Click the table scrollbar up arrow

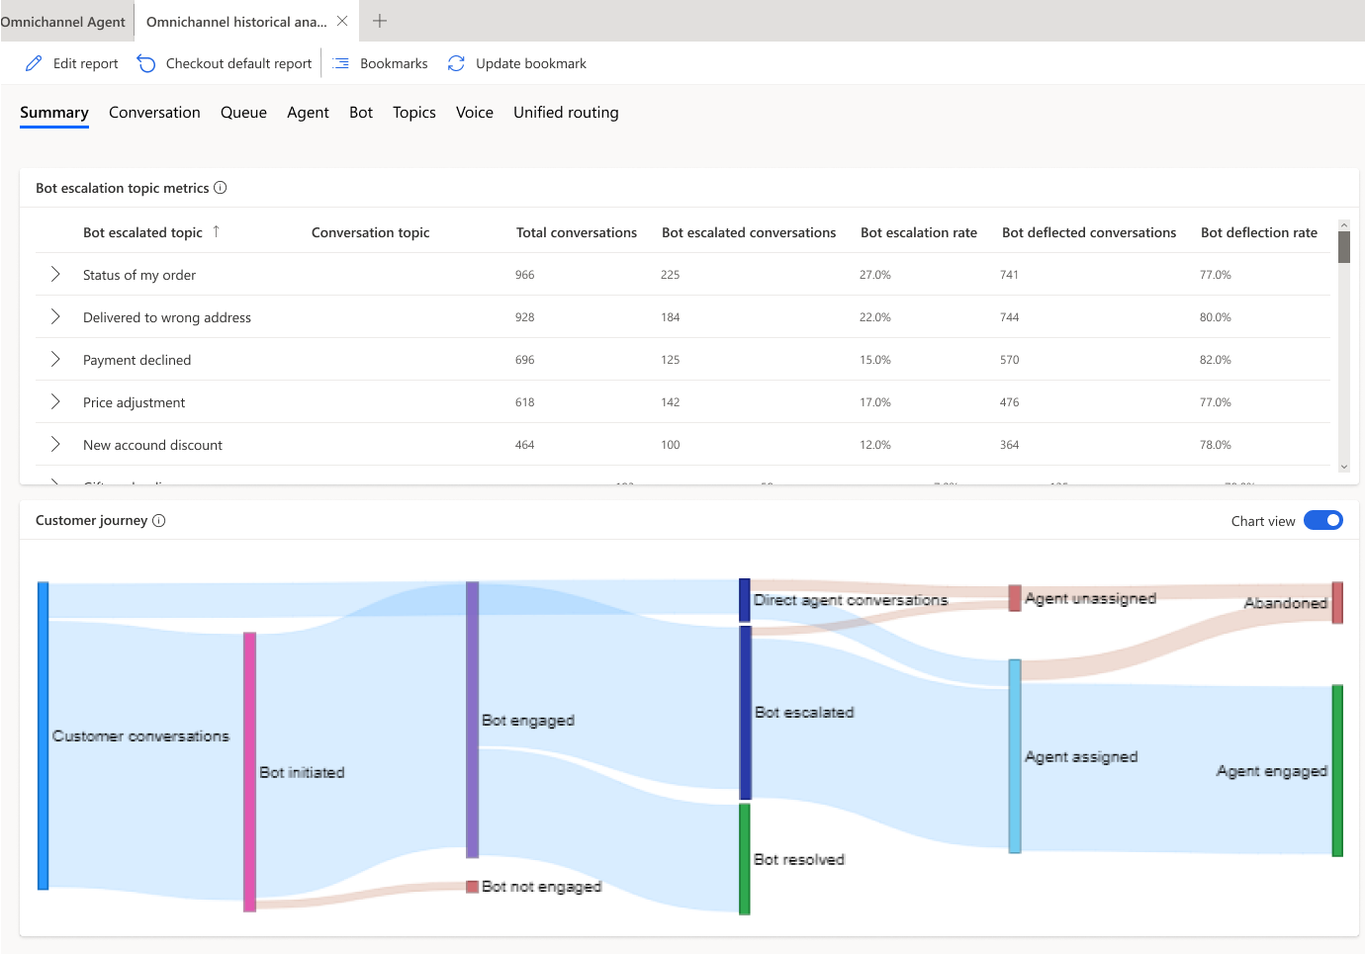1344,225
